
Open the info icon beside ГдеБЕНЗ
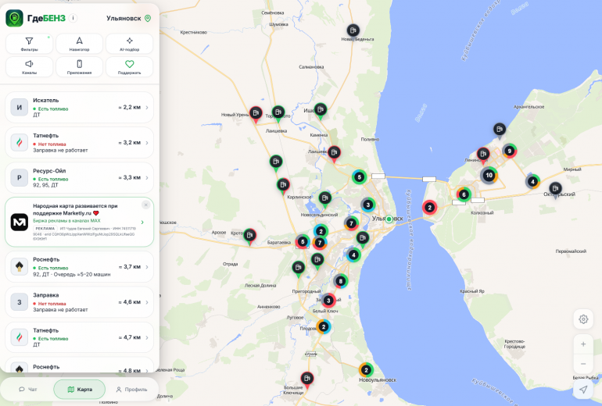pos(73,18)
